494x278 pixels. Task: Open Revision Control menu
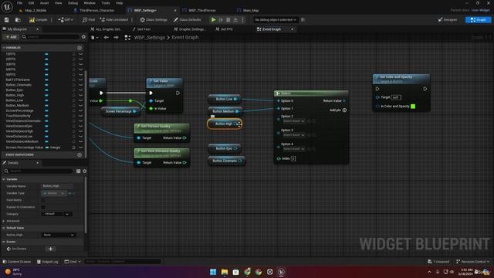(x=472, y=262)
